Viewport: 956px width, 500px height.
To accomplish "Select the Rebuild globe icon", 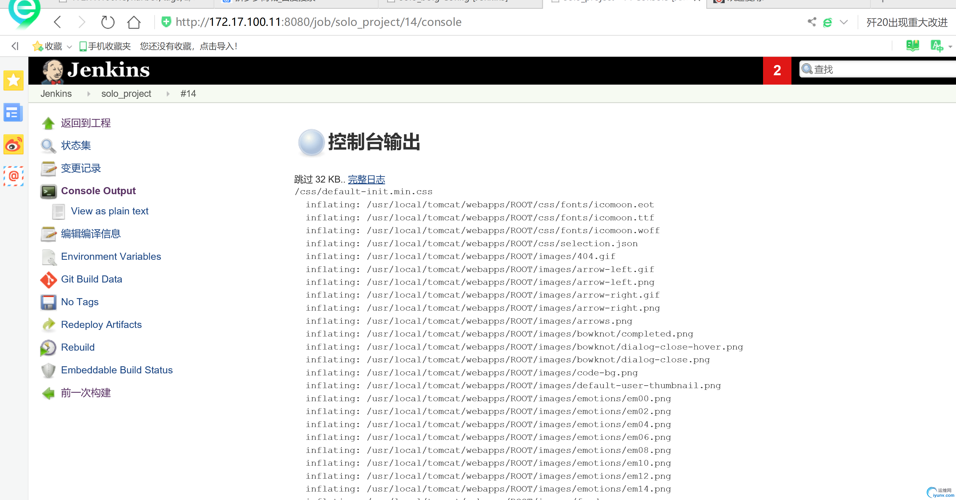I will point(48,348).
